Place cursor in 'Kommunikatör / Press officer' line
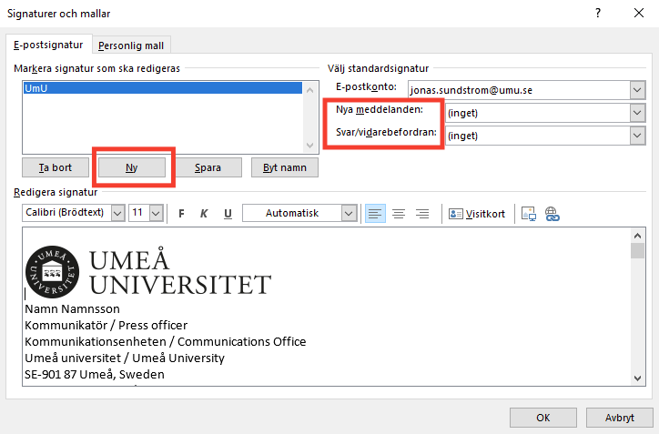 click(x=106, y=325)
